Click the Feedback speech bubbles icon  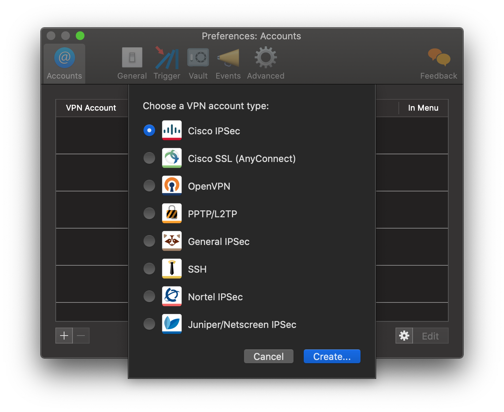439,58
